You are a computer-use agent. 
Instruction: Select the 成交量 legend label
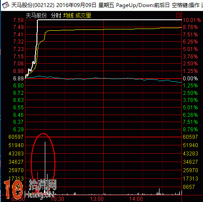tap(83, 15)
